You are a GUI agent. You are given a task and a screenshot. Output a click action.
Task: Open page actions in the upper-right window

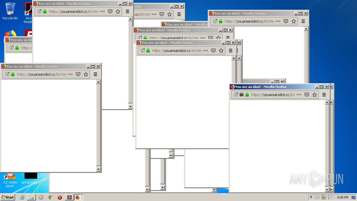(278, 21)
